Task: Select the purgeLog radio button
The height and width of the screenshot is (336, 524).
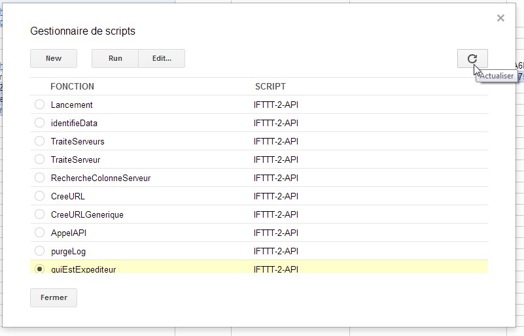Action: (x=40, y=251)
